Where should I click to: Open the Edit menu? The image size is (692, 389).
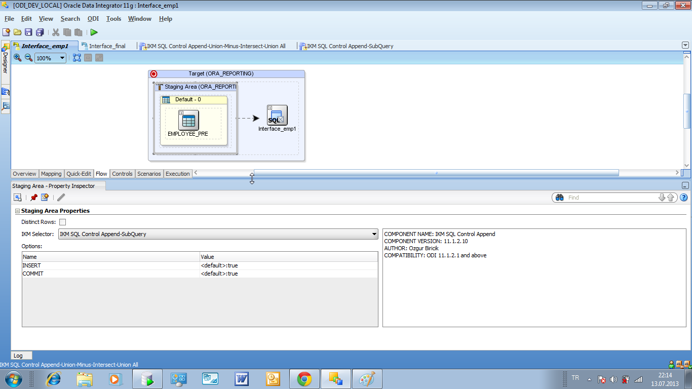26,19
